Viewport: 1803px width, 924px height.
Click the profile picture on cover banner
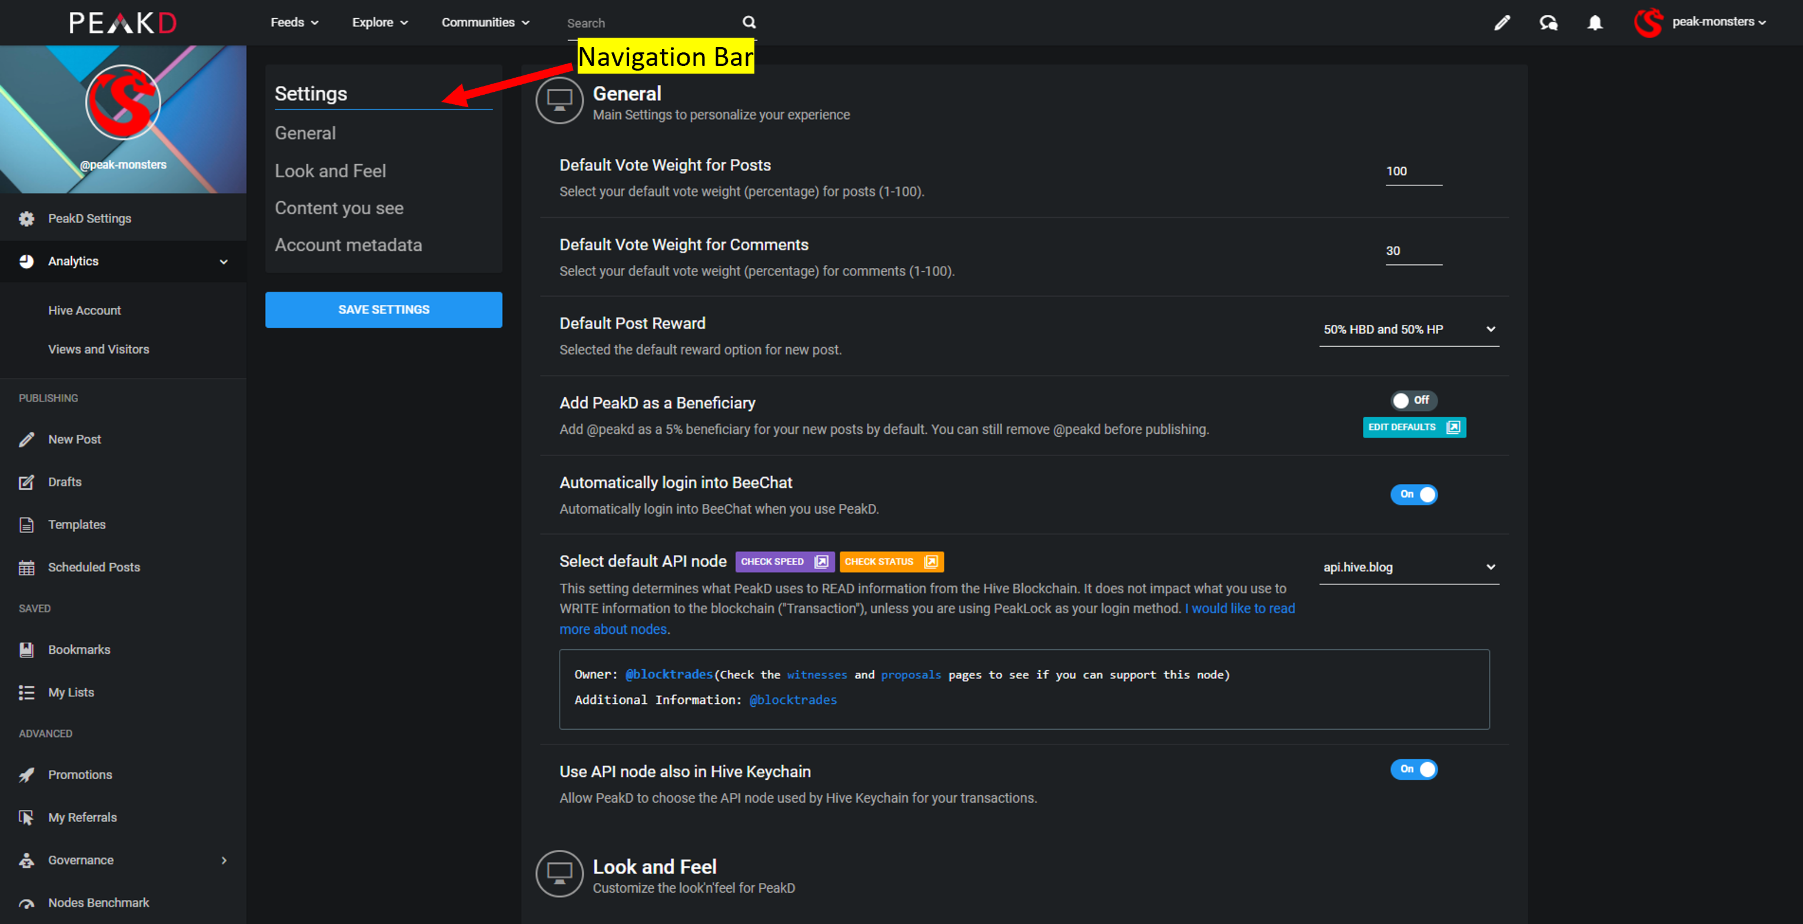pos(123,102)
